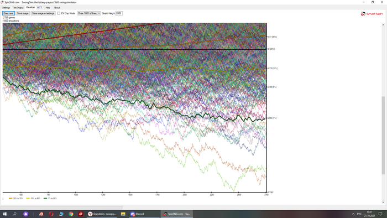The height and width of the screenshot is (218, 387).
Task: Click the 5% percentile axis label
Action: pos(272,87)
